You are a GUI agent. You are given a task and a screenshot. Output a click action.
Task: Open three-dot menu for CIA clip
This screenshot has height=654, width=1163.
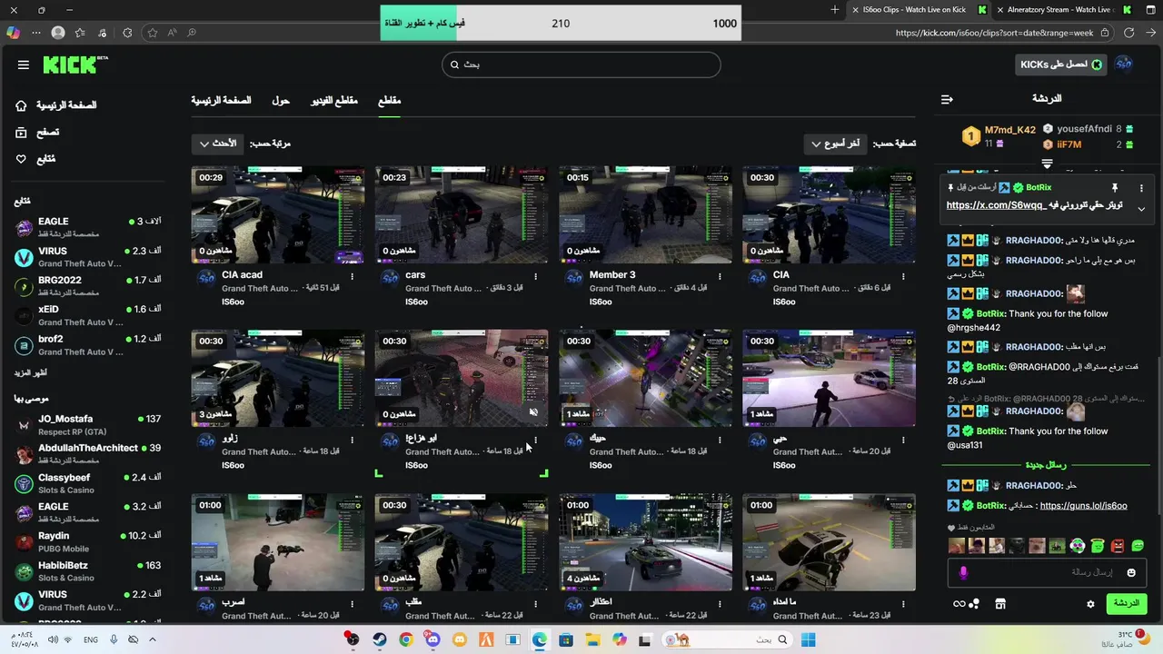(903, 276)
